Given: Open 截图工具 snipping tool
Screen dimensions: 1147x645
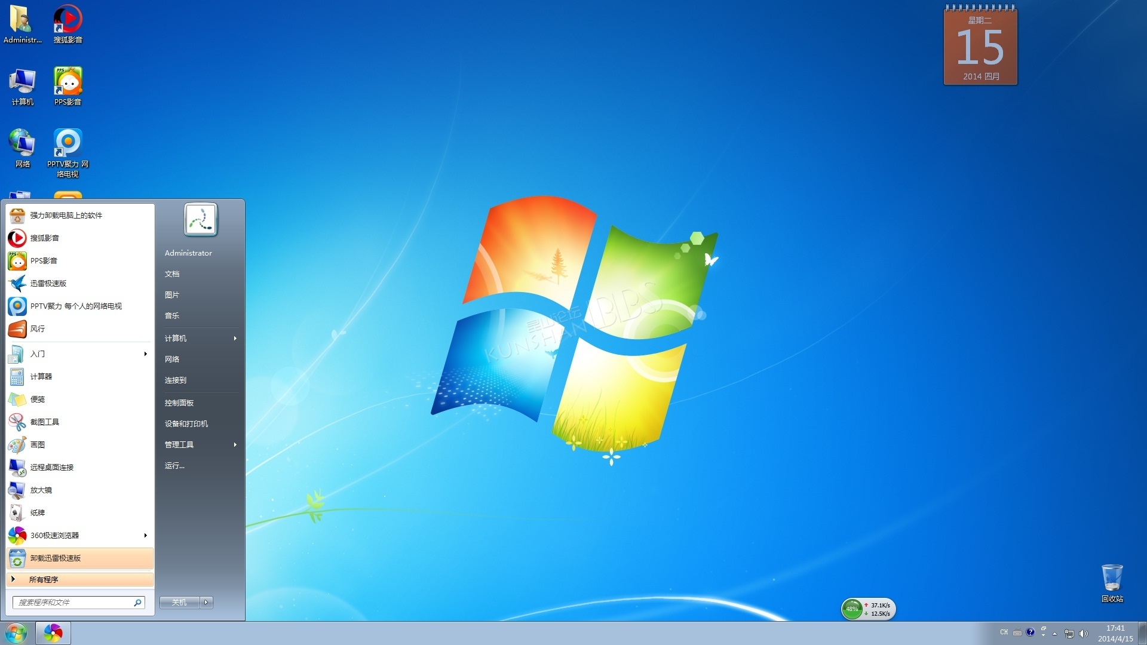Looking at the screenshot, I should point(80,422).
